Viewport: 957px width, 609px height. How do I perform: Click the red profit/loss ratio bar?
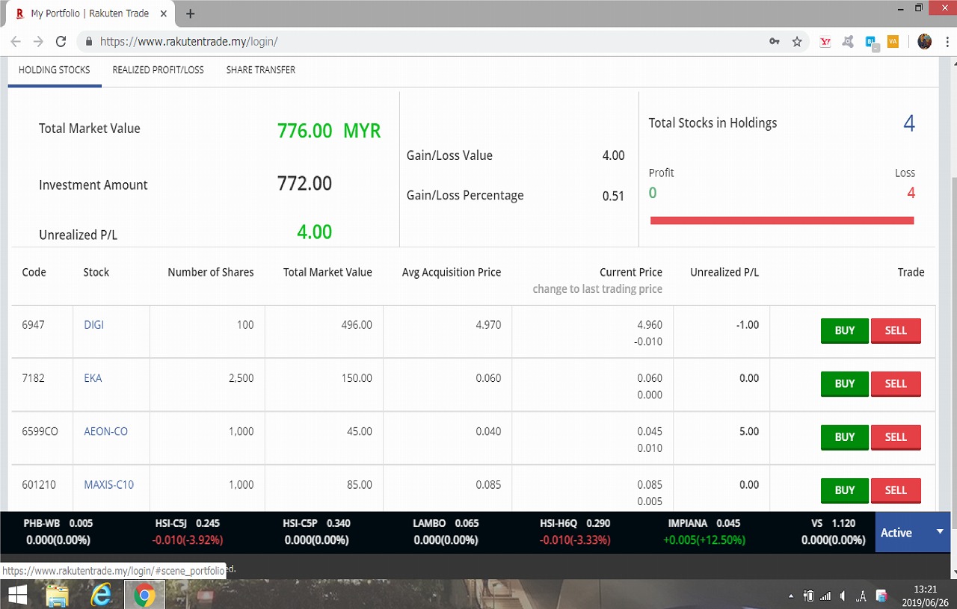click(781, 220)
